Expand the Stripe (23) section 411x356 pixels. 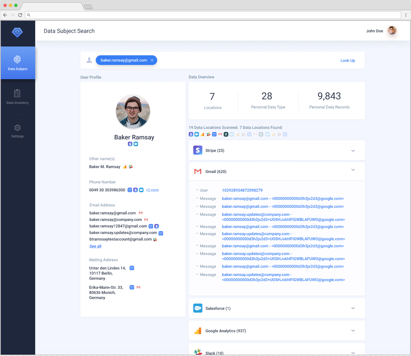353,151
